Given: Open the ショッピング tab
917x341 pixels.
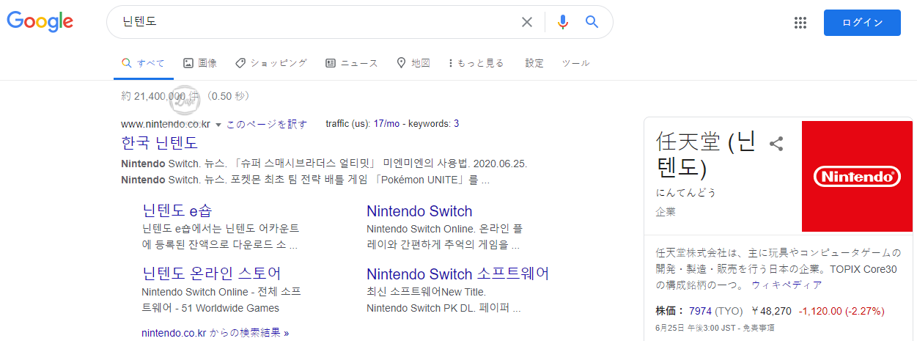Looking at the screenshot, I should (x=271, y=63).
